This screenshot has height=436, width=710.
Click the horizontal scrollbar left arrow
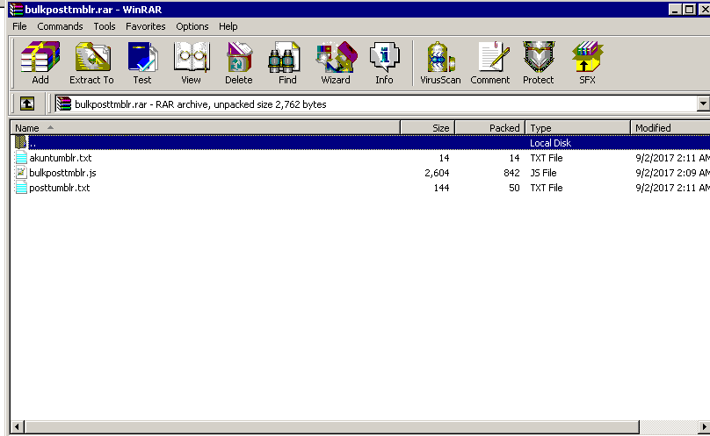point(18,426)
